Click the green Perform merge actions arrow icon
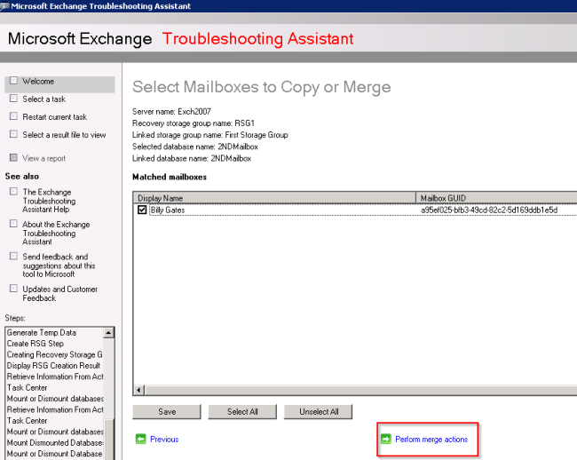 [386, 439]
